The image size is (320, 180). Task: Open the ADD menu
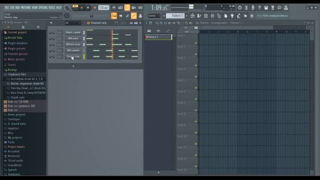click(x=18, y=7)
